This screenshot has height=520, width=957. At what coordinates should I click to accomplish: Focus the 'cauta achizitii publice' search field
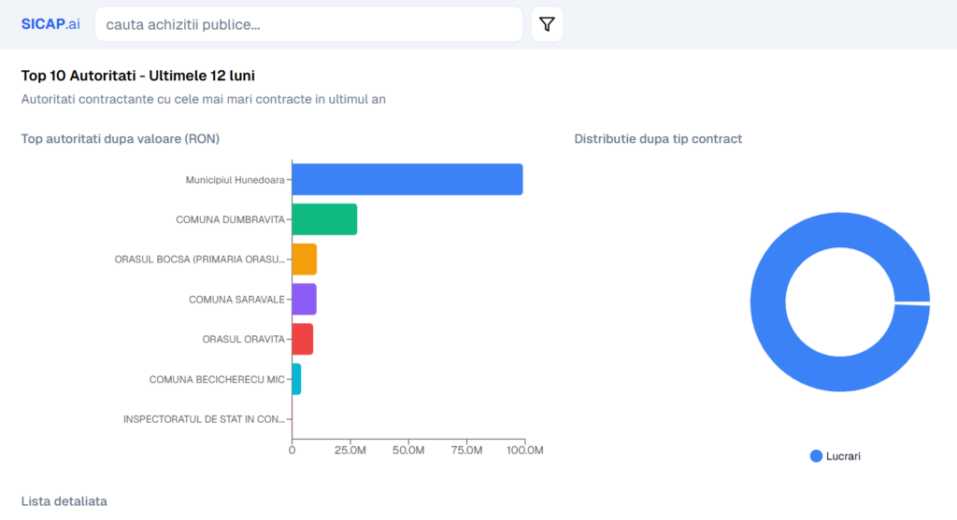[x=308, y=24]
